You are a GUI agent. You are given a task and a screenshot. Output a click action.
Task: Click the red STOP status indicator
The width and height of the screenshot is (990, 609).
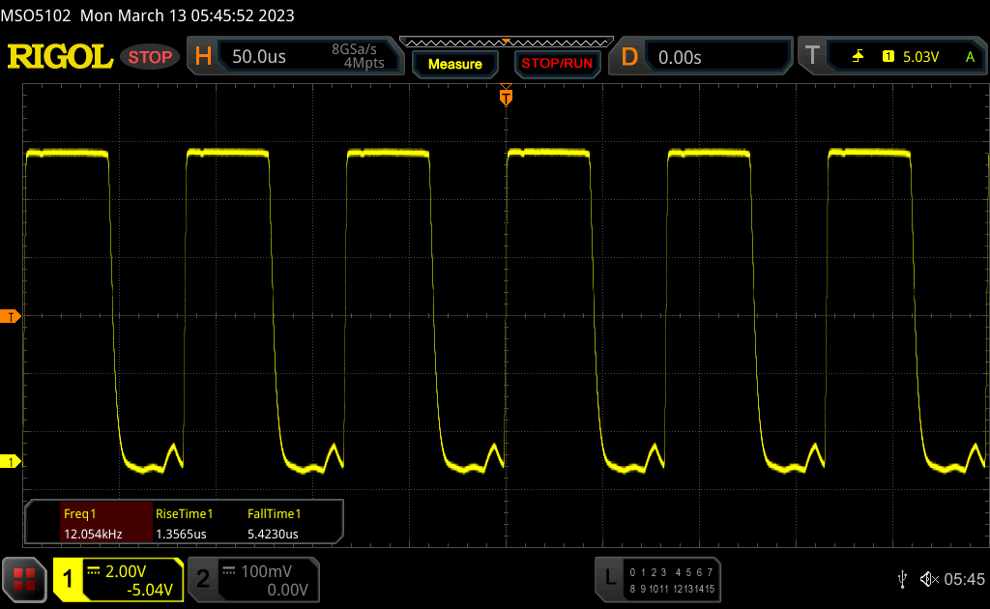click(150, 57)
